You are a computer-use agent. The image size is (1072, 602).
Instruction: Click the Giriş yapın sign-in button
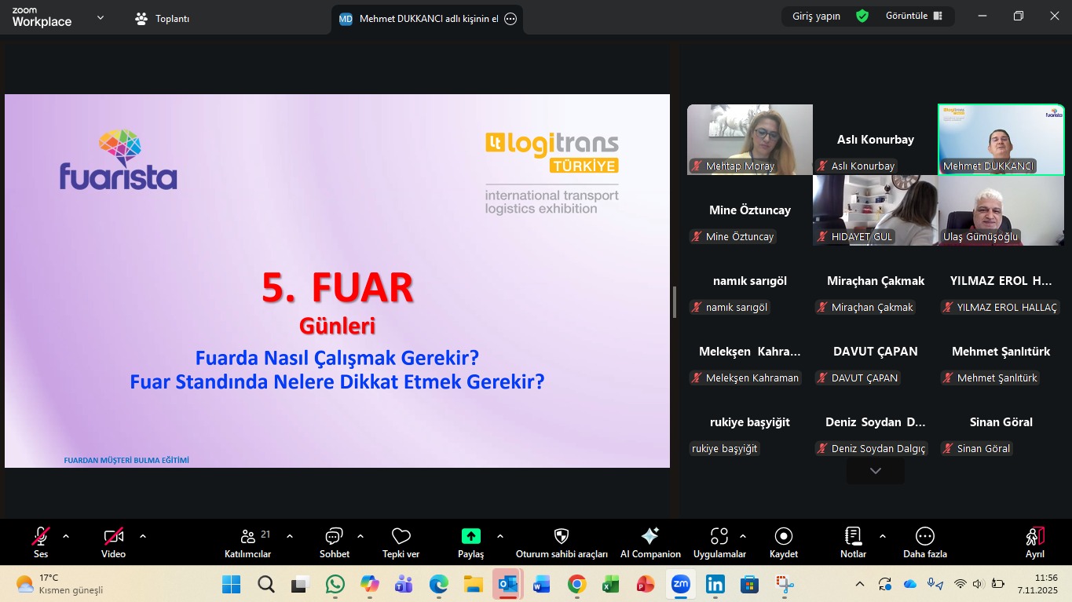tap(817, 16)
